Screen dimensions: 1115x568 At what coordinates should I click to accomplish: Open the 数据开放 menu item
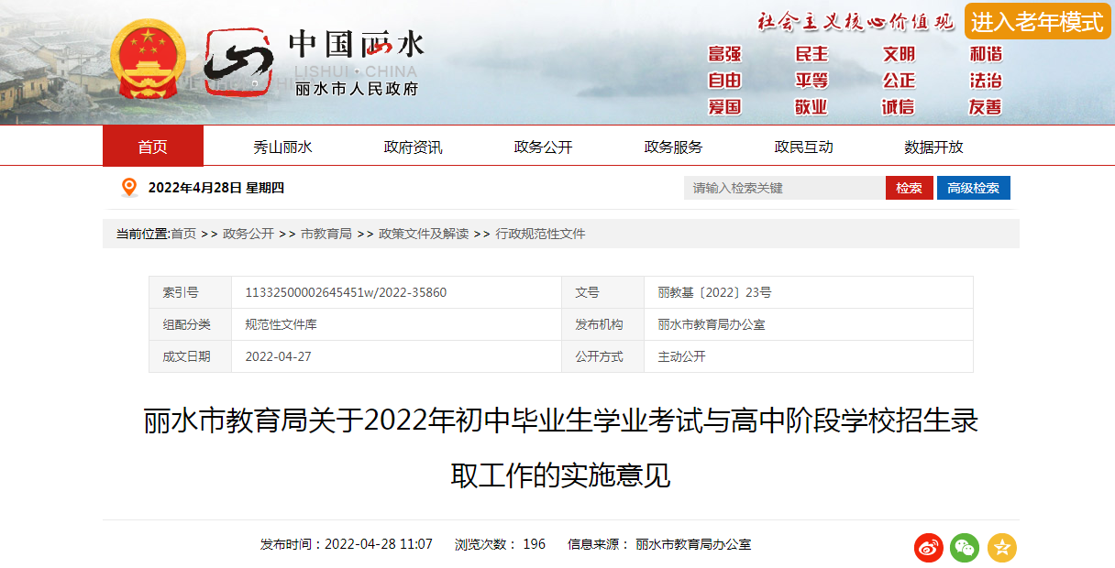933,147
